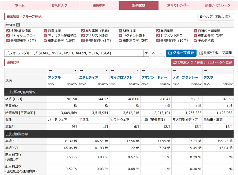Click the move arrows icon above エヌビディア
This screenshot has width=238, height=175.
coord(81,71)
